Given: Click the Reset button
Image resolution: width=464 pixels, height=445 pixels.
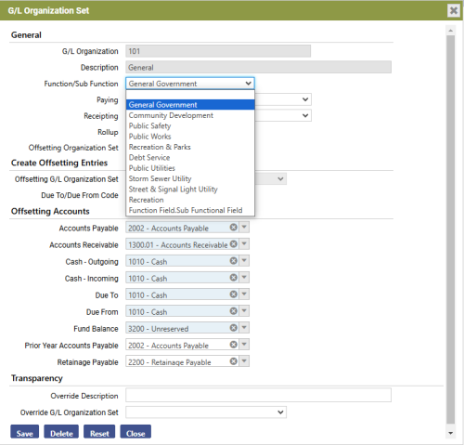Looking at the screenshot, I should coord(99,432).
